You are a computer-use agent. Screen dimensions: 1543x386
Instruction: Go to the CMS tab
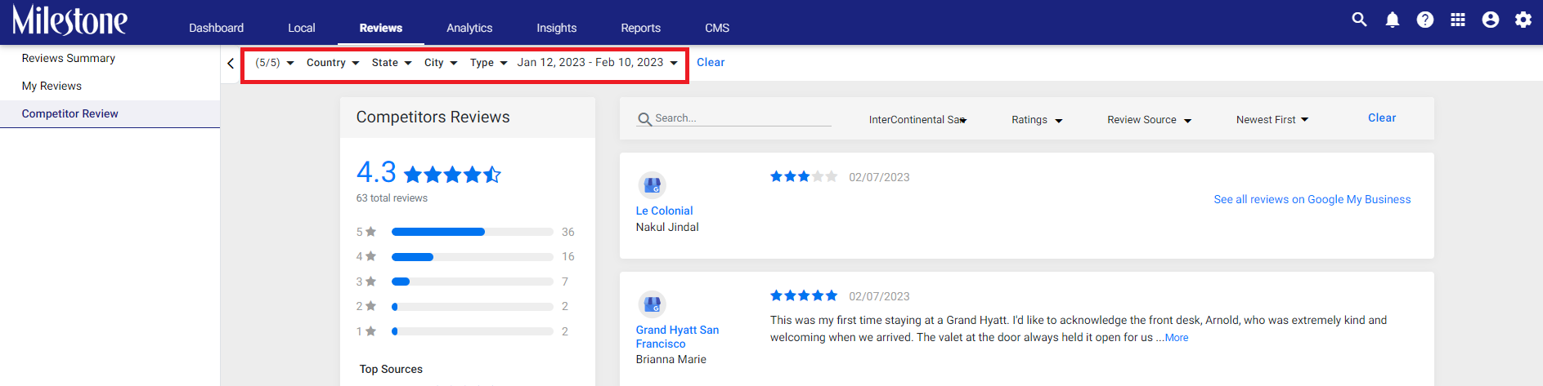[x=717, y=28]
